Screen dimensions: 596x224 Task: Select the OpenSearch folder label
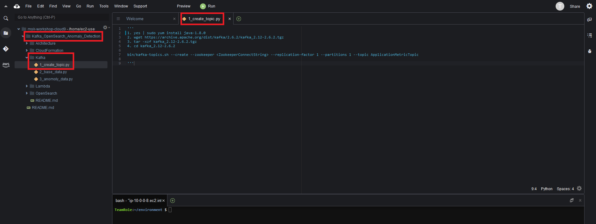(x=46, y=93)
